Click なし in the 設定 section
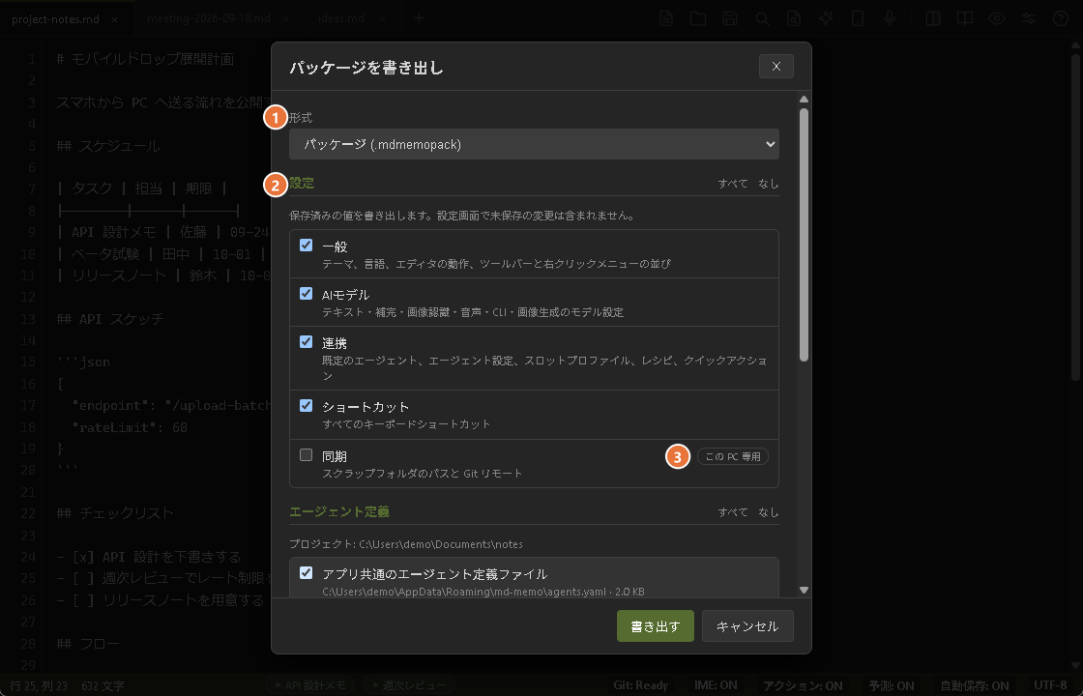1083x696 pixels. coord(769,184)
